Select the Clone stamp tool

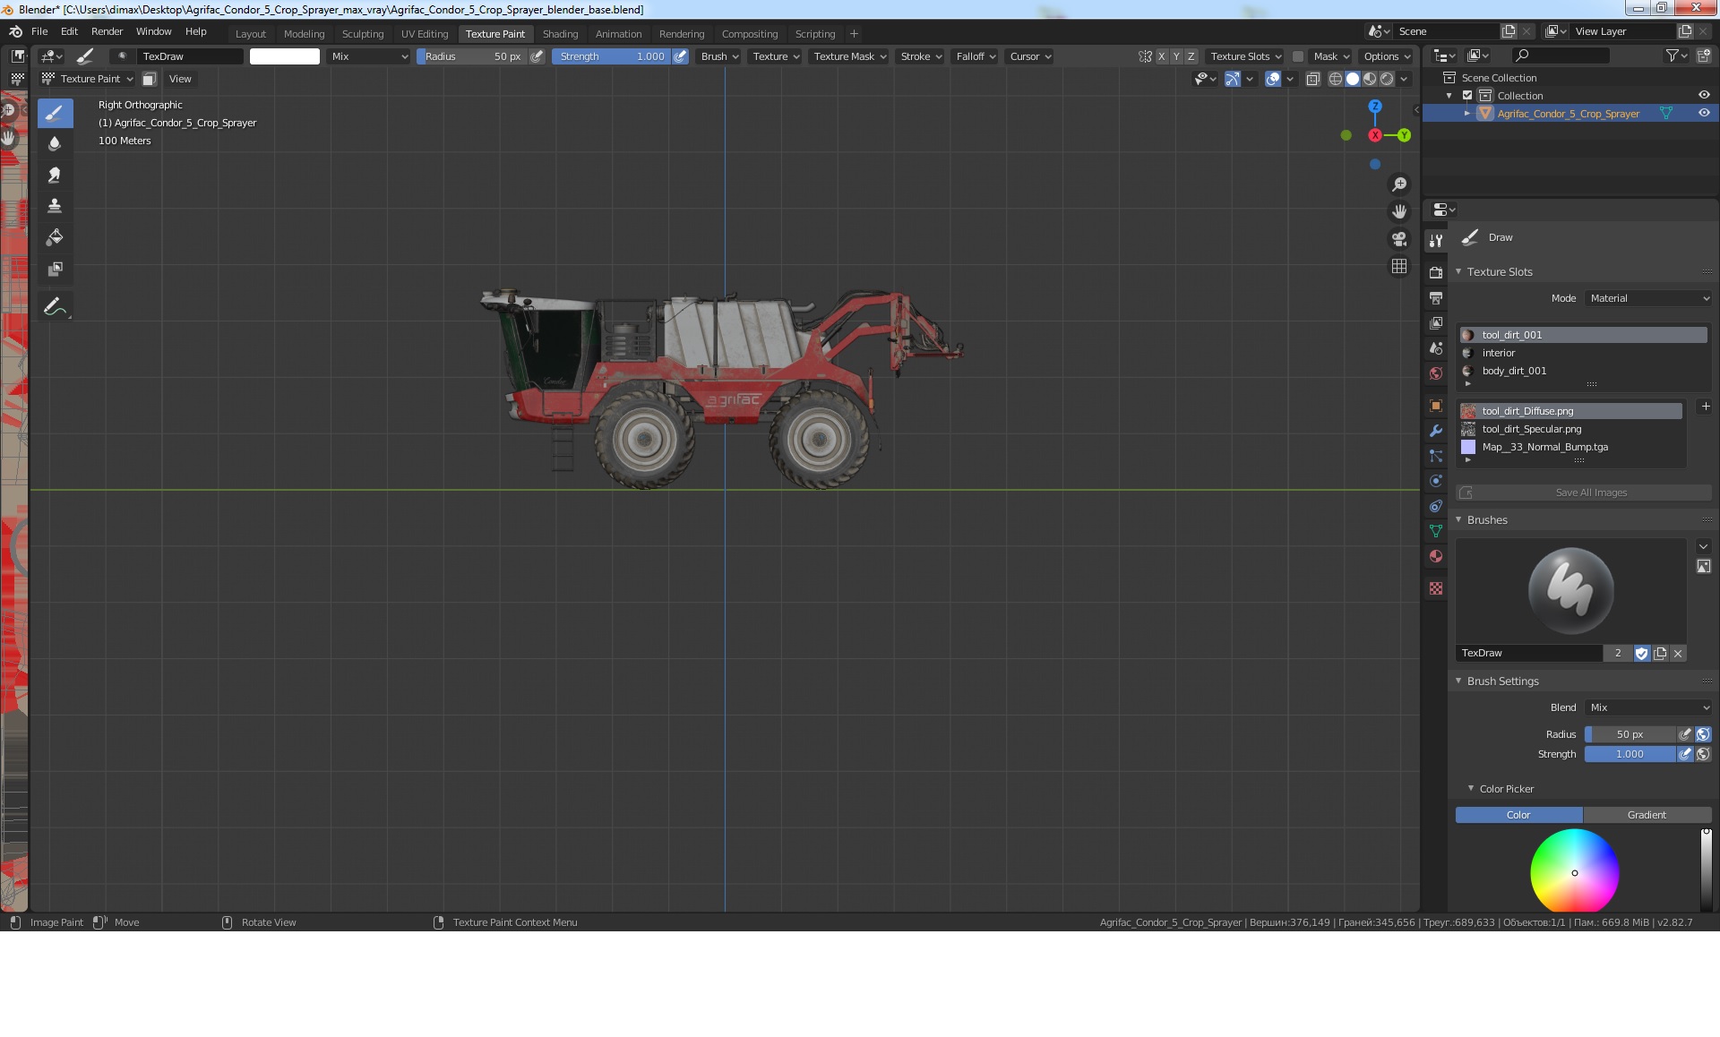tap(55, 206)
